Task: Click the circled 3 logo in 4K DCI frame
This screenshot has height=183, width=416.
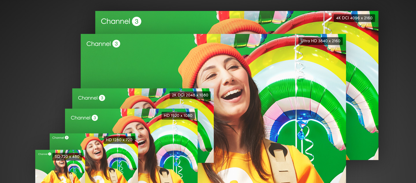Action: click(137, 21)
